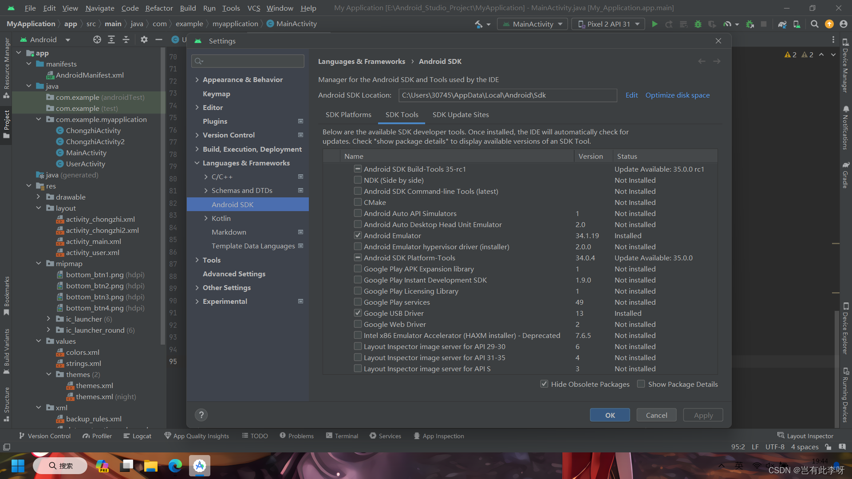The height and width of the screenshot is (479, 852).
Task: Expand Editor settings section
Action: point(197,108)
